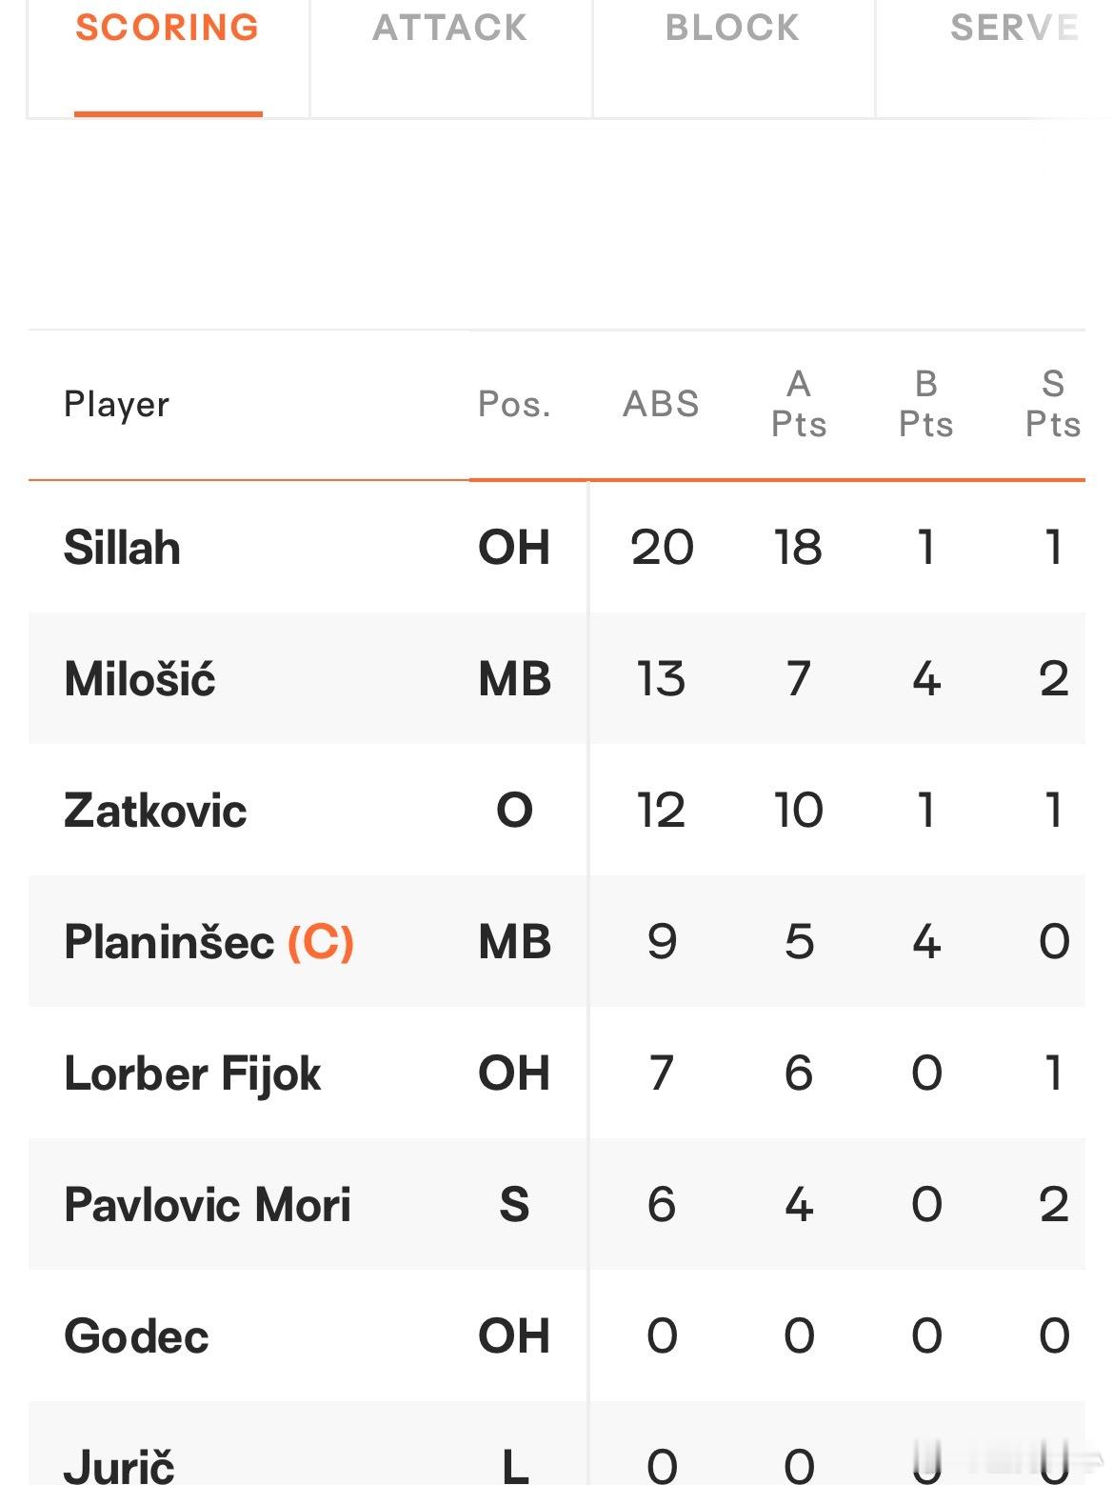Open player Sillah's profile

[x=122, y=548]
